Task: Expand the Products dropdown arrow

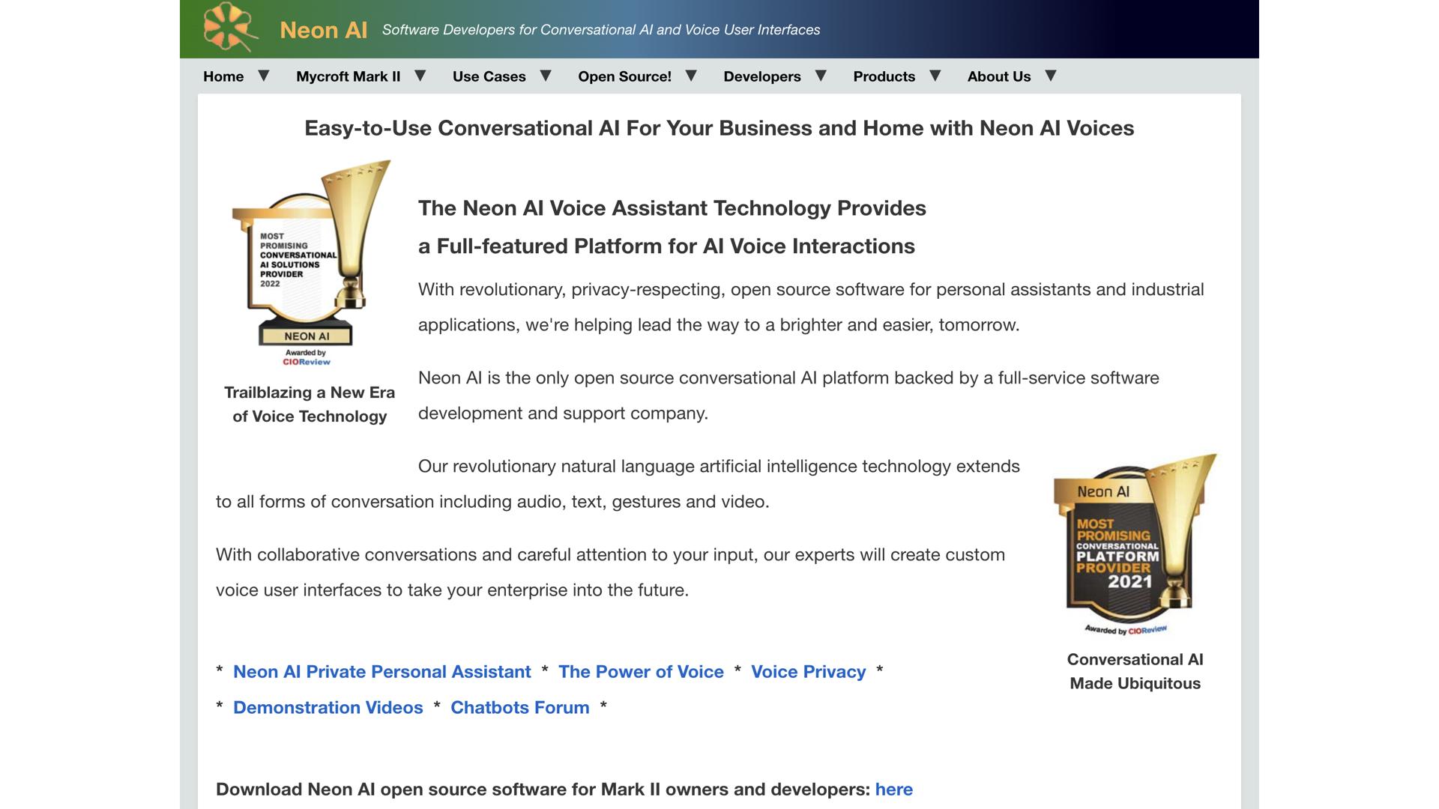Action: tap(935, 76)
